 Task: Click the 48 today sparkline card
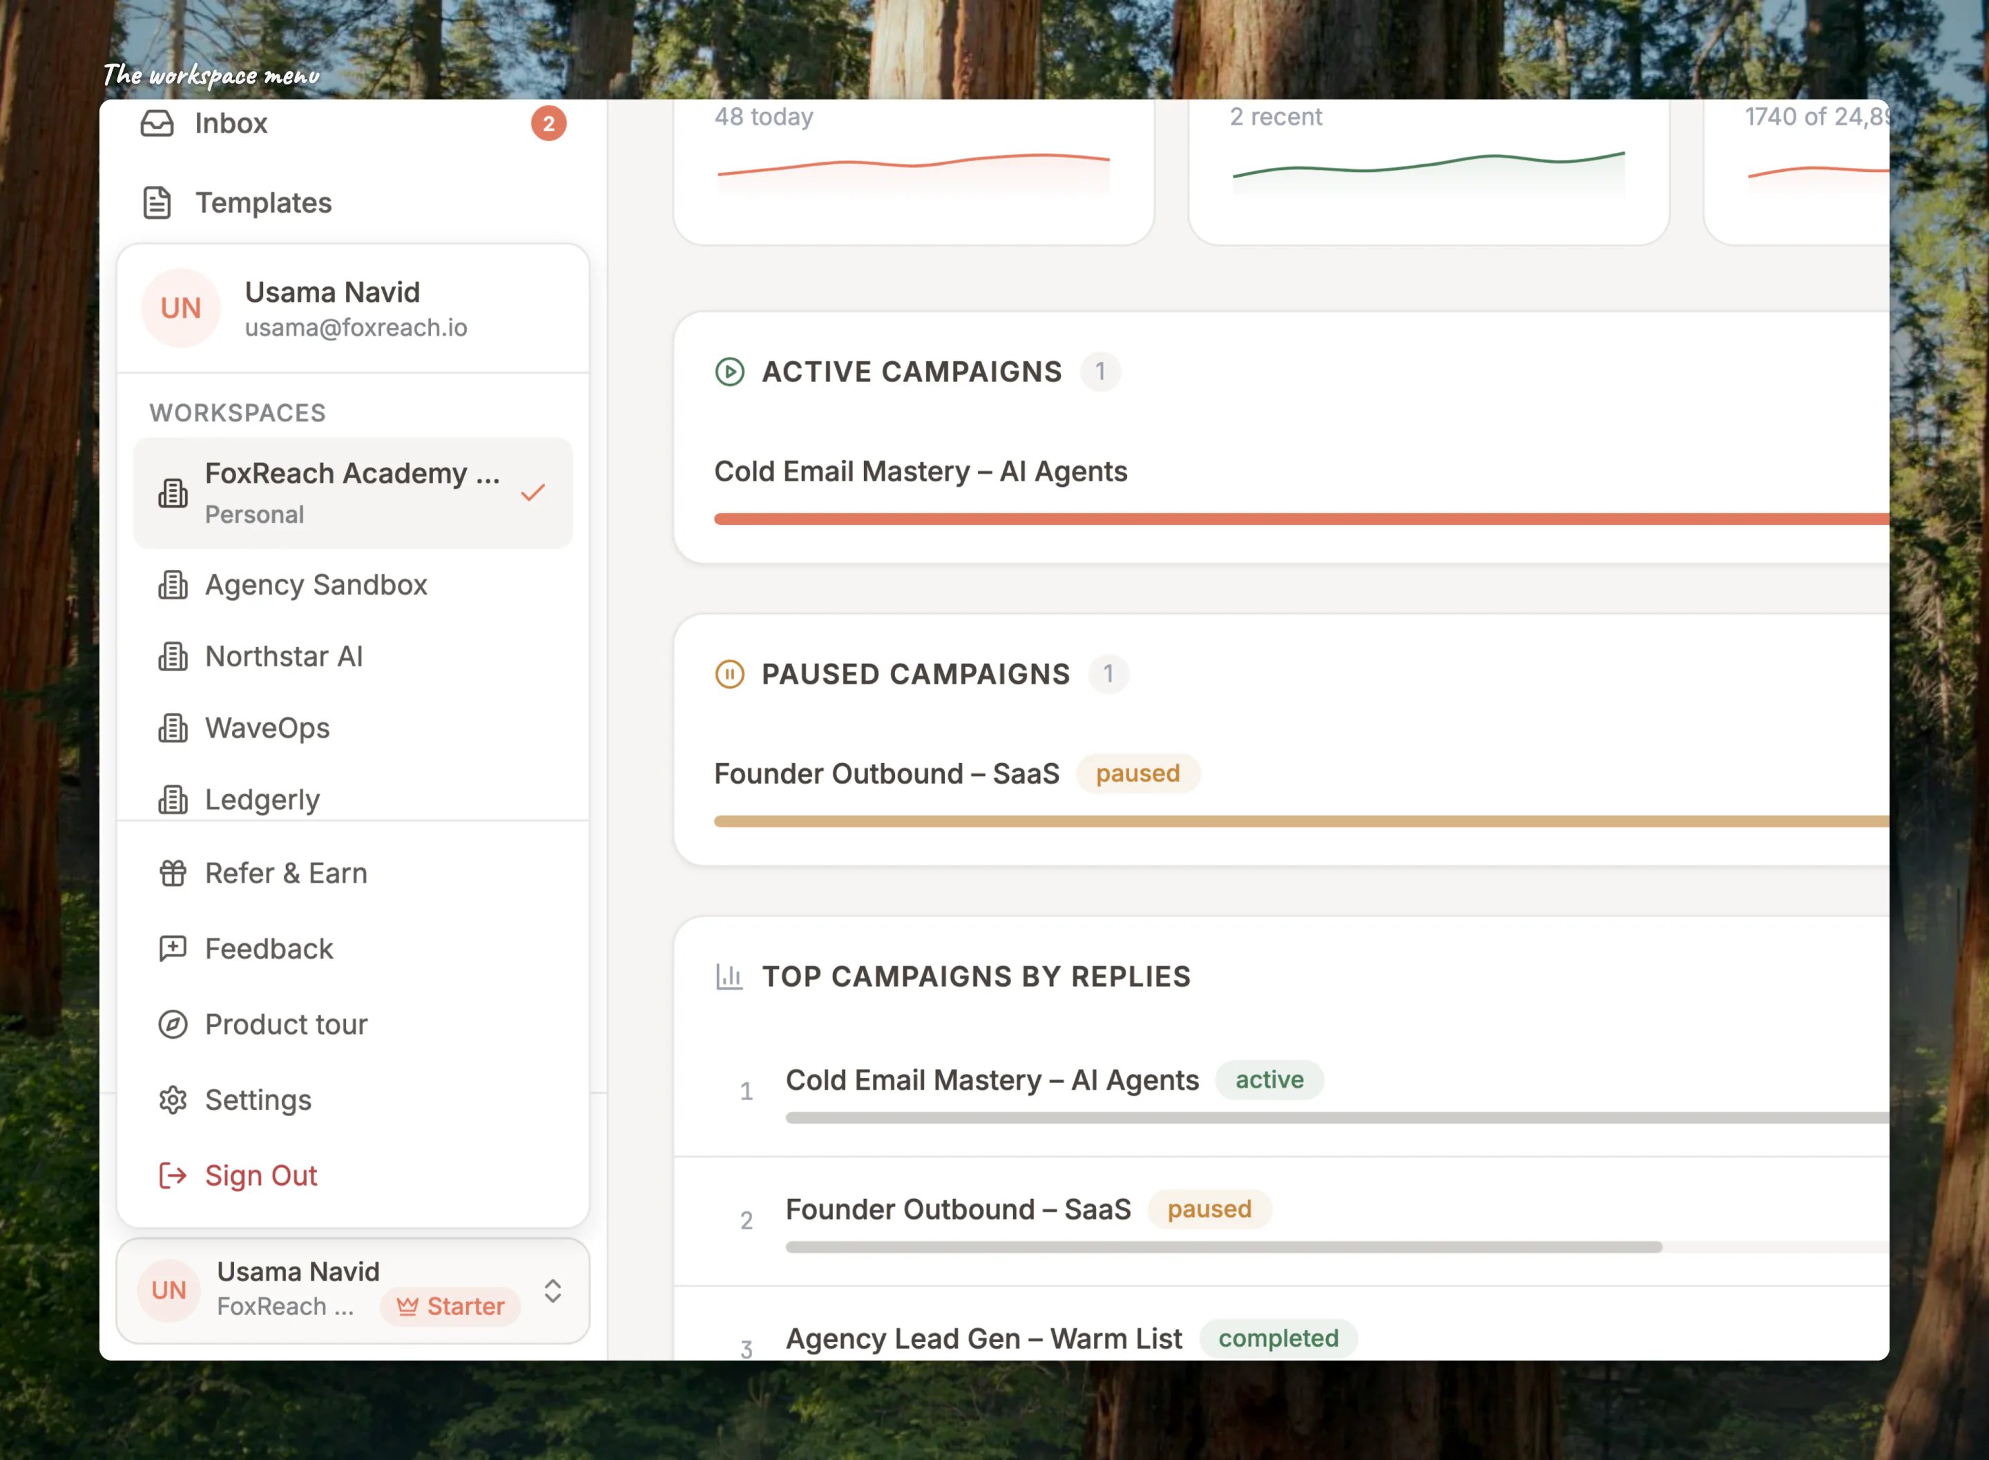[x=914, y=171]
